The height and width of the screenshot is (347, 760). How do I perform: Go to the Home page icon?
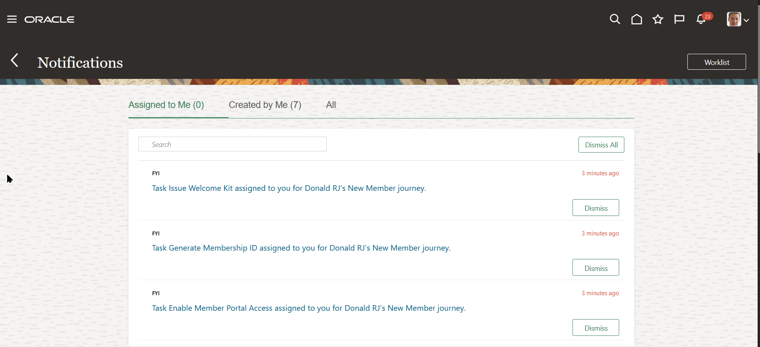coord(636,19)
